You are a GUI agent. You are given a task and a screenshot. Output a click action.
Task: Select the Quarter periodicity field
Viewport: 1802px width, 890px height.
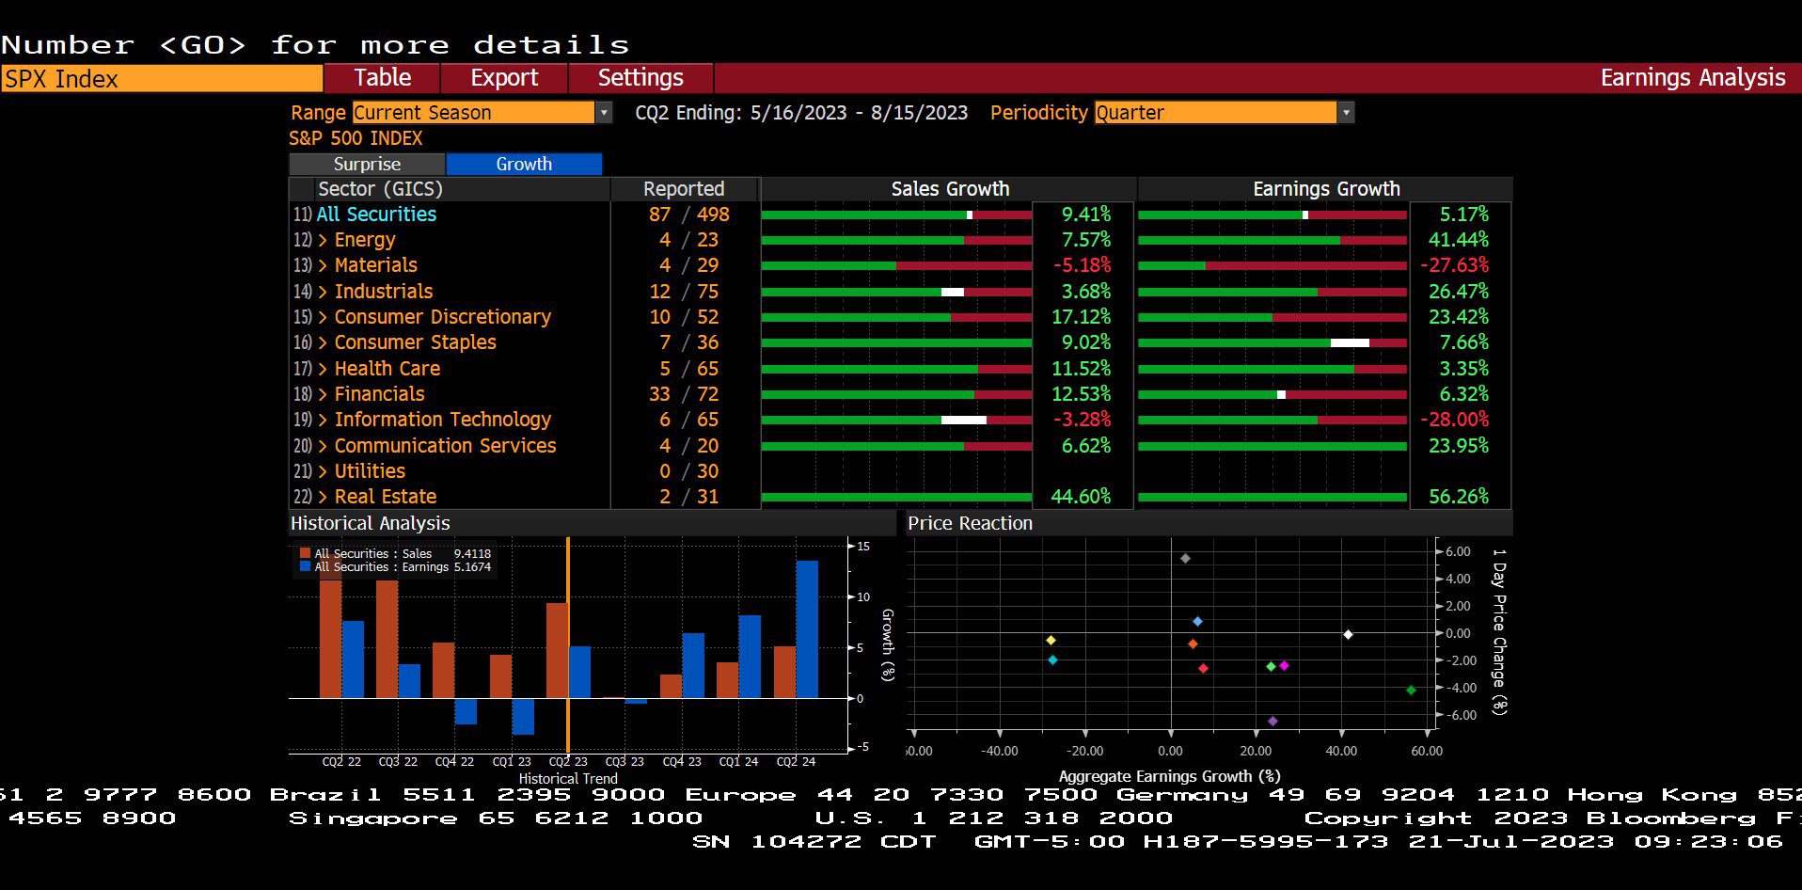[1215, 113]
